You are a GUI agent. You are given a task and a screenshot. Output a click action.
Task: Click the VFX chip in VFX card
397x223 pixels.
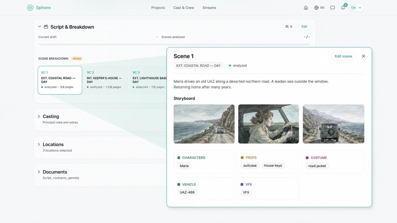[246, 192]
